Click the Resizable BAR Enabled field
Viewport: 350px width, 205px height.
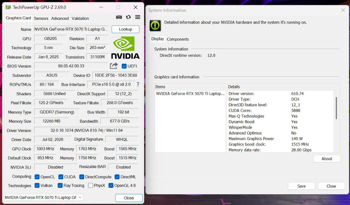click(x=123, y=167)
